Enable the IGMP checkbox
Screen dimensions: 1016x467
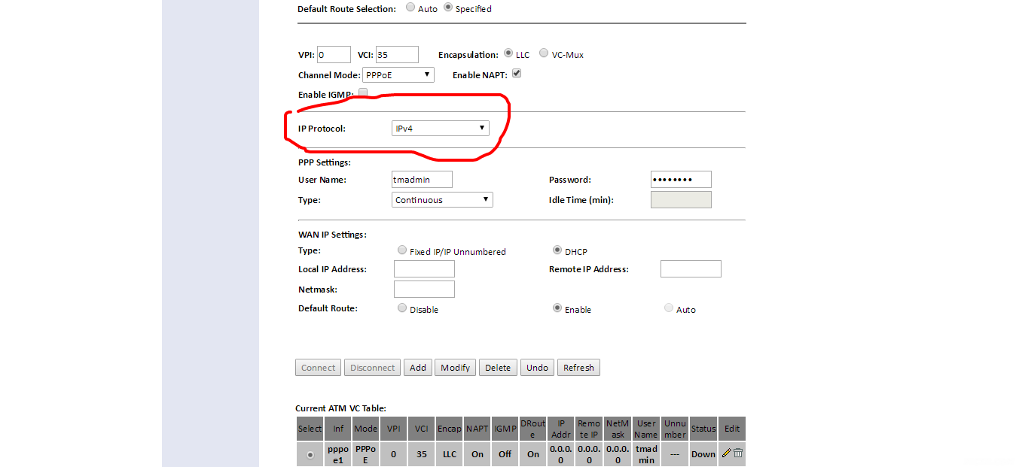[x=363, y=92]
